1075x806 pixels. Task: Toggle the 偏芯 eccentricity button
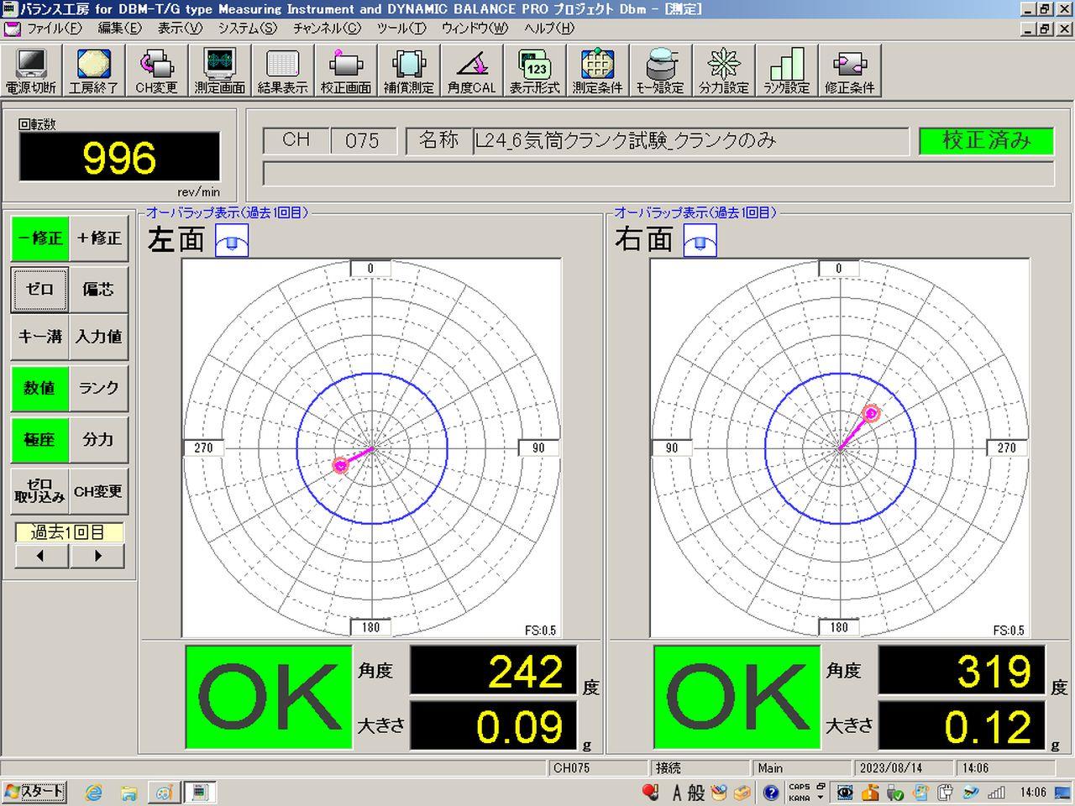point(98,289)
